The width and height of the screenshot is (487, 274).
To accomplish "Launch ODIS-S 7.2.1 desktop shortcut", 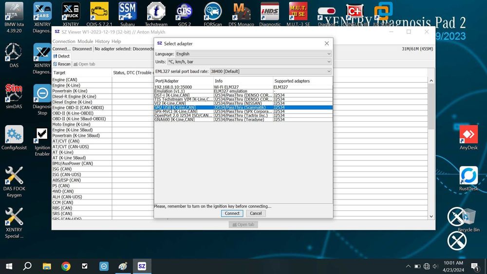I will click(99, 14).
